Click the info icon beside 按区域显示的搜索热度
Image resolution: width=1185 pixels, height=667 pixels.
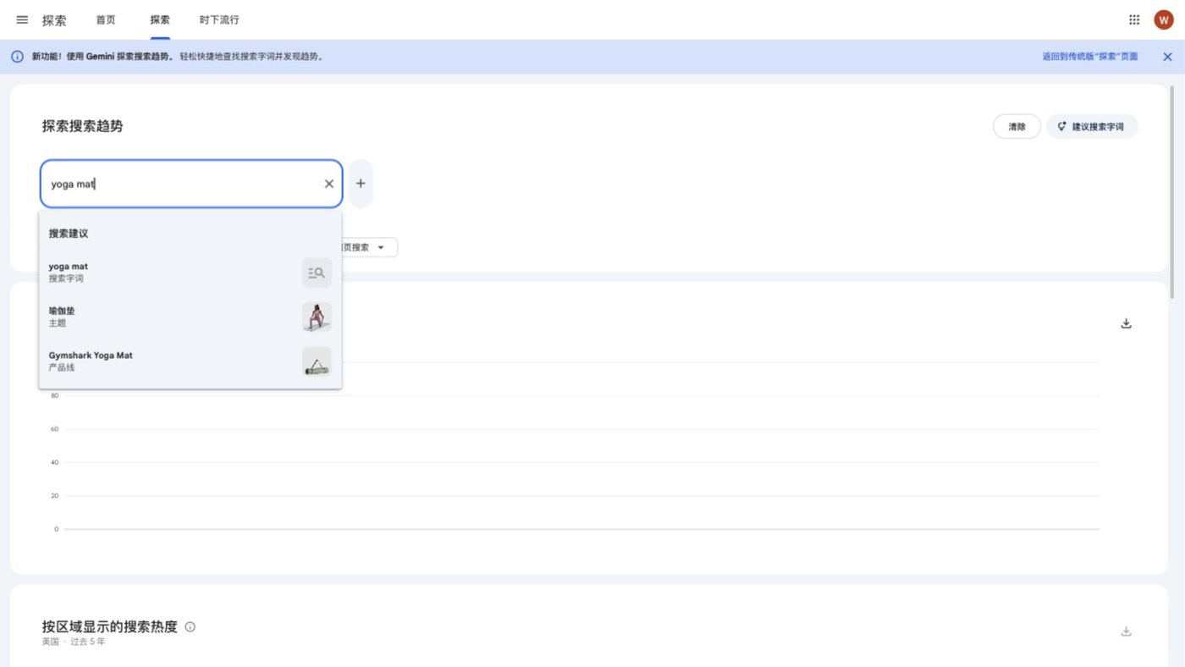pos(190,627)
